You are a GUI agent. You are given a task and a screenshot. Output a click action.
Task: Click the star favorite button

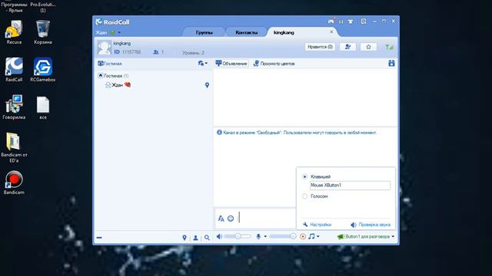[368, 47]
